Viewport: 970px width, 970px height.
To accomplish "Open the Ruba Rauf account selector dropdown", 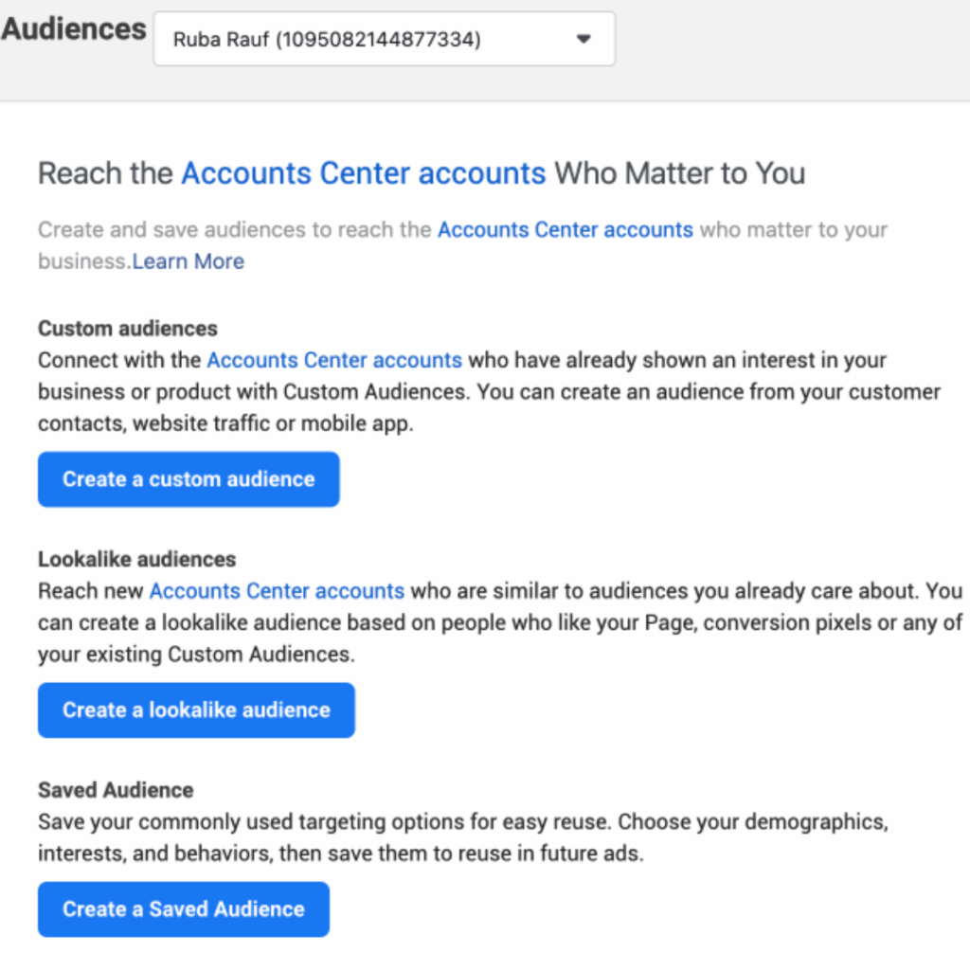I will [x=385, y=39].
